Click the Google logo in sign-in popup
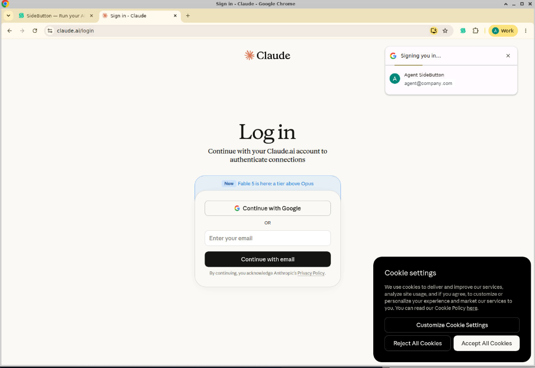535x368 pixels. tap(393, 55)
